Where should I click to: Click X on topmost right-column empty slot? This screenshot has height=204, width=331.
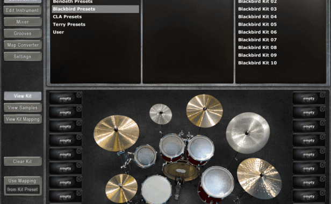322,95
